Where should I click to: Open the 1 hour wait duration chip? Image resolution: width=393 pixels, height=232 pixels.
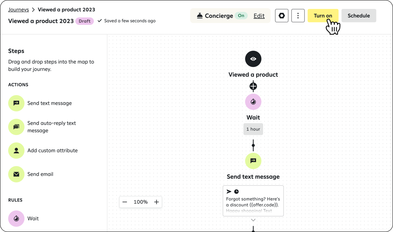(253, 129)
